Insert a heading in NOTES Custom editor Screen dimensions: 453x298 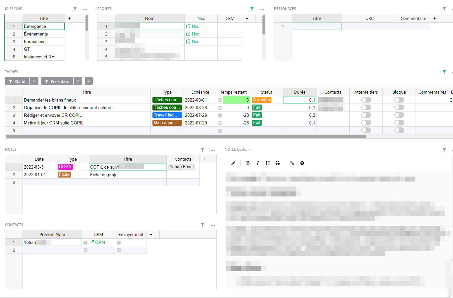pyautogui.click(x=267, y=163)
